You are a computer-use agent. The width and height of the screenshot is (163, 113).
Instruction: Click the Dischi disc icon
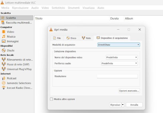tap(4, 50)
